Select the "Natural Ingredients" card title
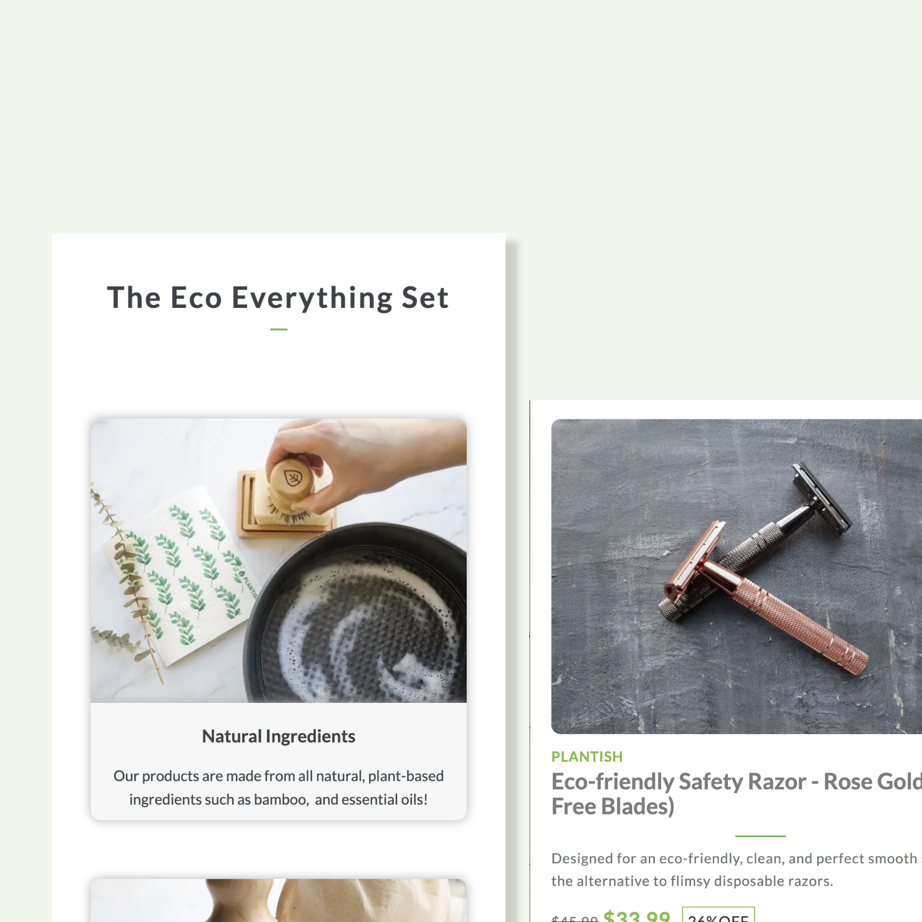This screenshot has height=922, width=922. pyautogui.click(x=278, y=736)
